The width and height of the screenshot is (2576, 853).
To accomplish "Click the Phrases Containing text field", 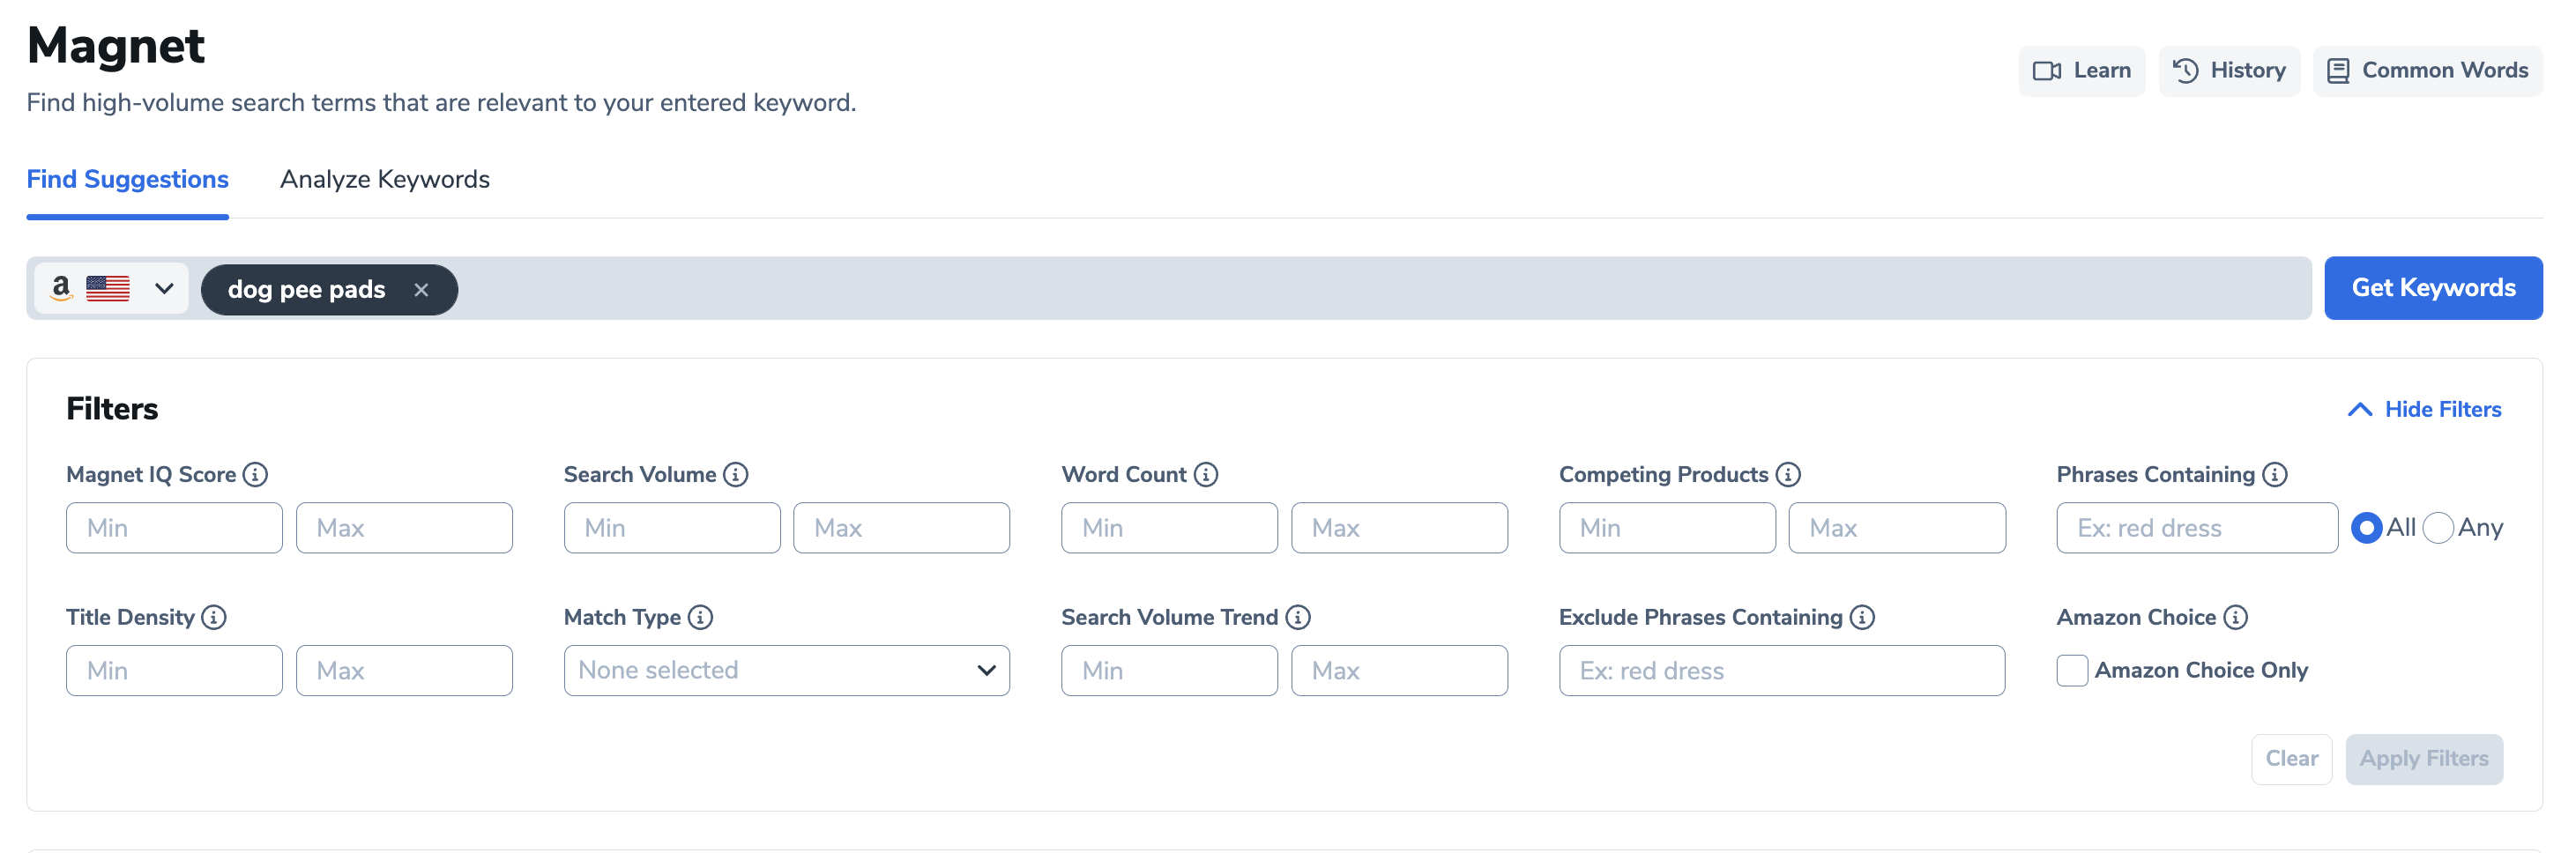I will [2197, 528].
